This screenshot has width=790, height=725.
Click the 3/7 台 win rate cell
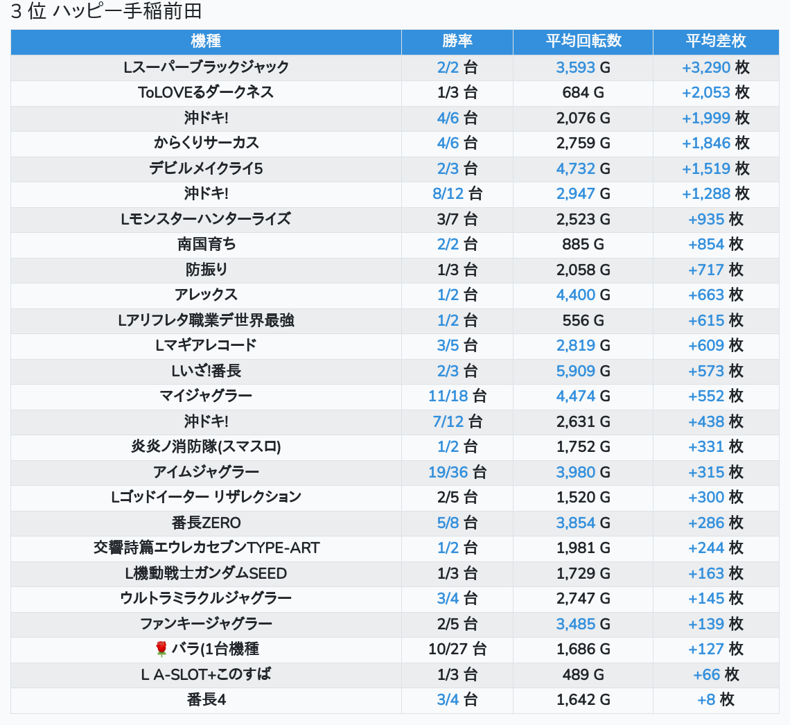point(457,219)
